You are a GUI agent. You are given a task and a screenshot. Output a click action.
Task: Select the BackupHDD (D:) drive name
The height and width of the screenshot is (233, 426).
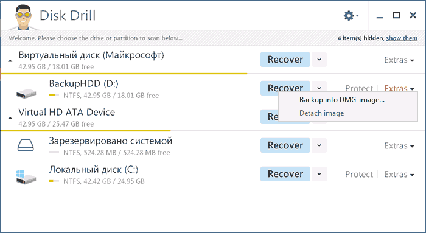point(84,83)
